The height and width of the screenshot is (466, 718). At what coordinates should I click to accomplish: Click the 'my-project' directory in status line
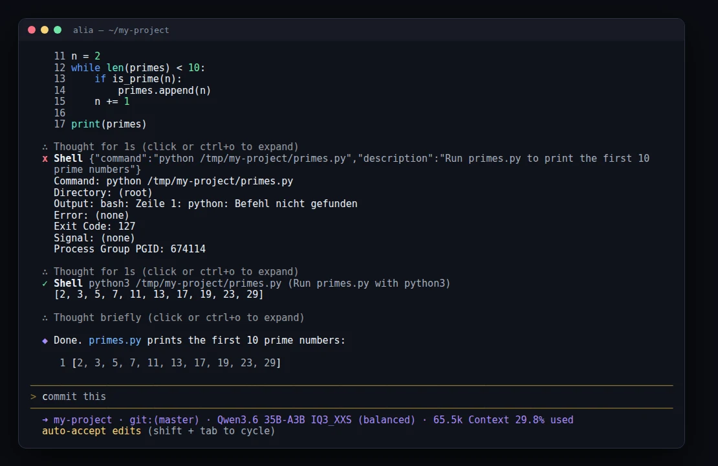click(82, 419)
